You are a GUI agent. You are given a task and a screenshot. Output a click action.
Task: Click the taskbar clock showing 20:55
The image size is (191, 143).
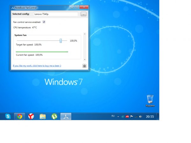pos(150,117)
